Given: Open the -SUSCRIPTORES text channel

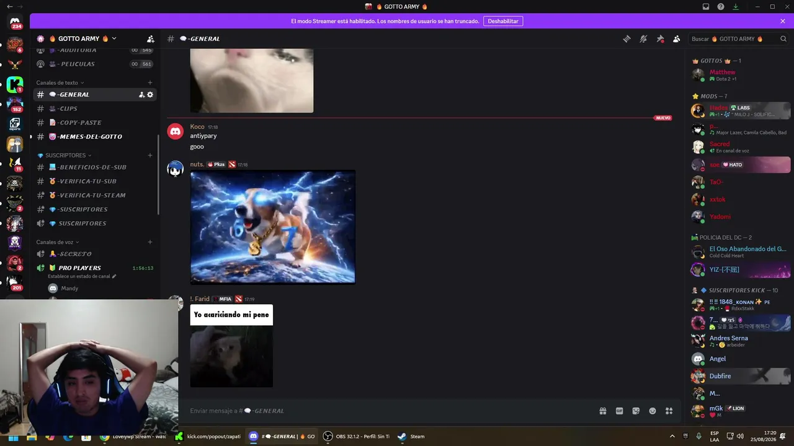Looking at the screenshot, I should pyautogui.click(x=94, y=209).
